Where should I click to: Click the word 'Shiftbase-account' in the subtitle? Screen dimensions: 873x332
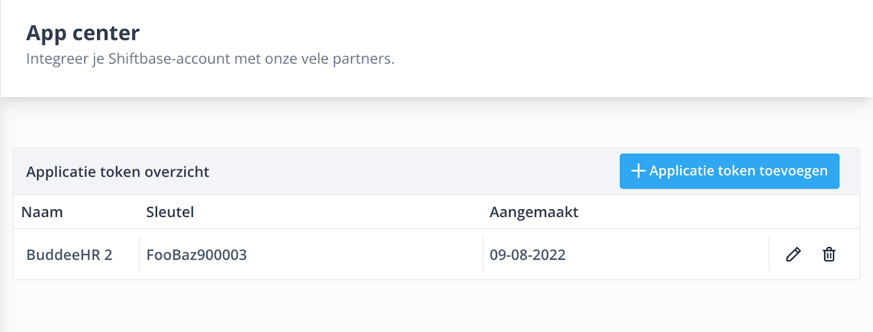pyautogui.click(x=169, y=59)
